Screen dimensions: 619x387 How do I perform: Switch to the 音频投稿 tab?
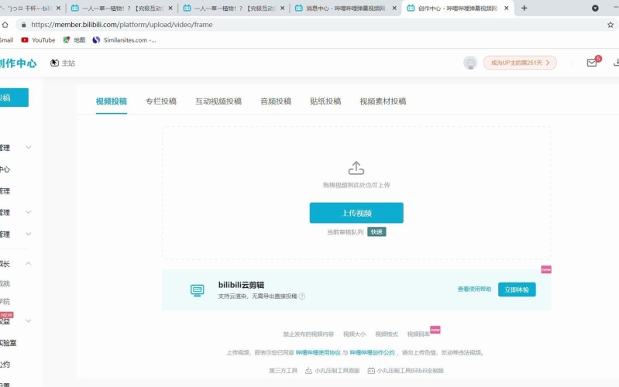[x=276, y=101]
